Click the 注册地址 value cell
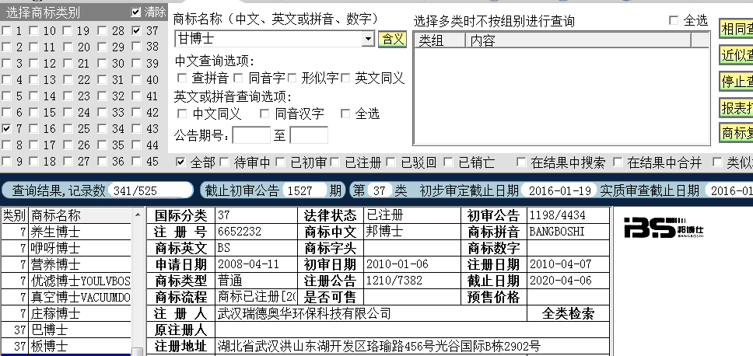Viewport: 753px width, 356px height. (x=412, y=346)
